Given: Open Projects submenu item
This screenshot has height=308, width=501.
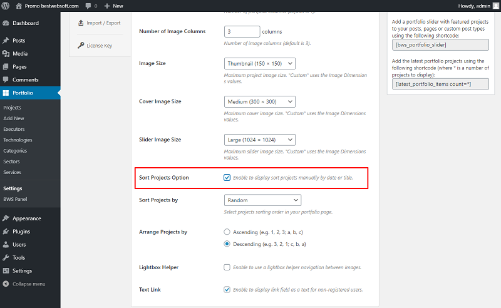Looking at the screenshot, I should (x=12, y=108).
